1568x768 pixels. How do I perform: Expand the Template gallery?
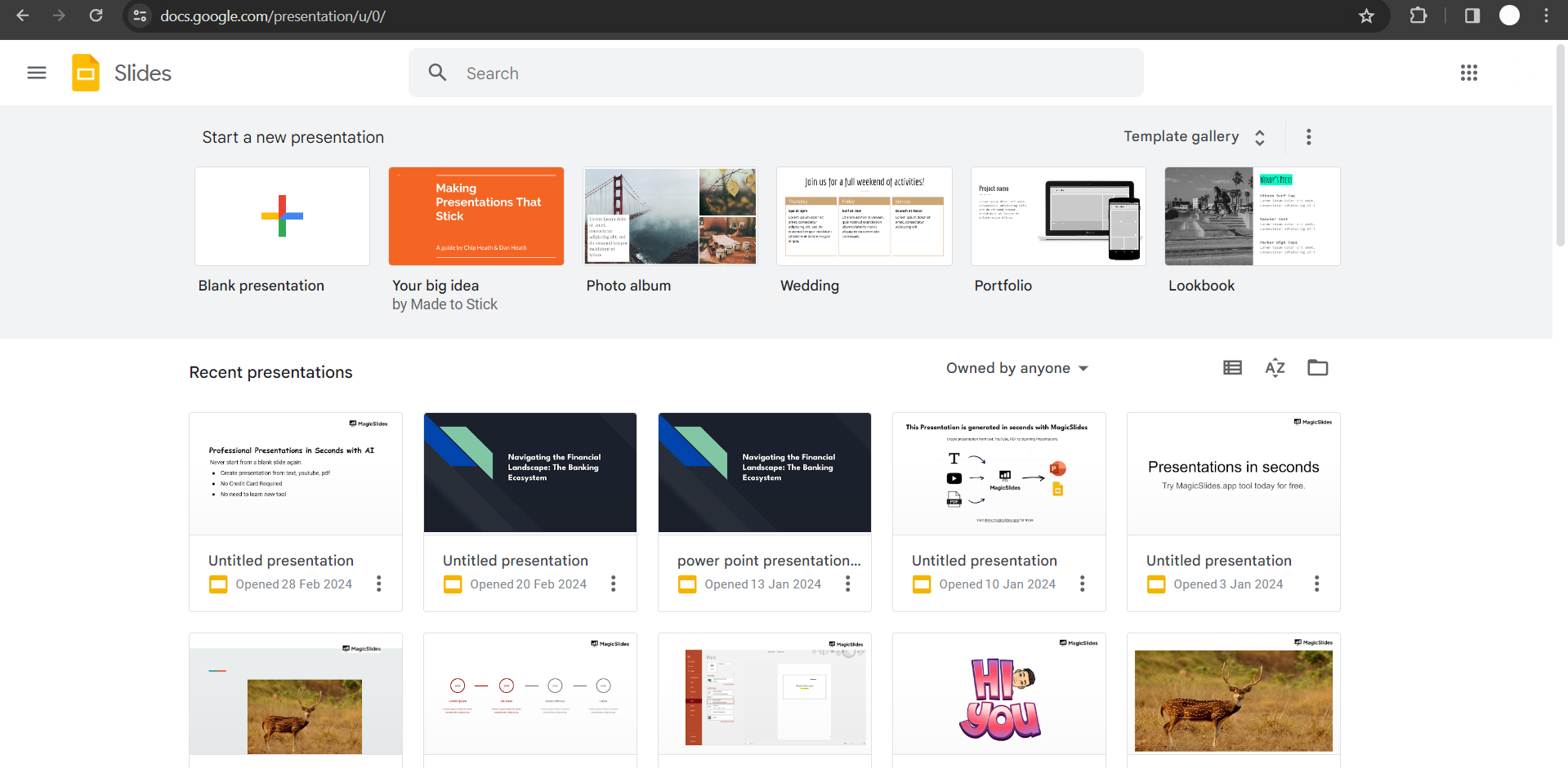click(1195, 137)
